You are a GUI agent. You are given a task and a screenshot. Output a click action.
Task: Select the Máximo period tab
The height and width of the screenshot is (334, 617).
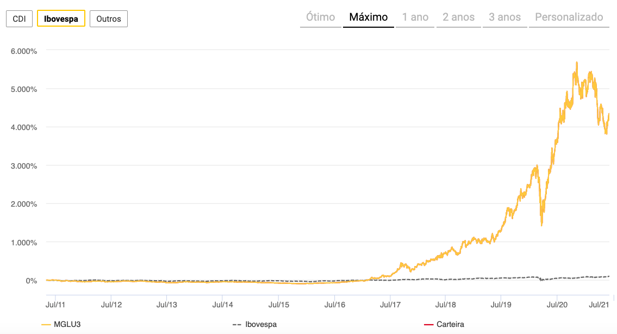[x=369, y=17]
